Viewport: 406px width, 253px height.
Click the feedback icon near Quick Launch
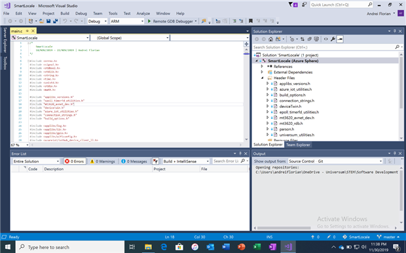click(304, 5)
